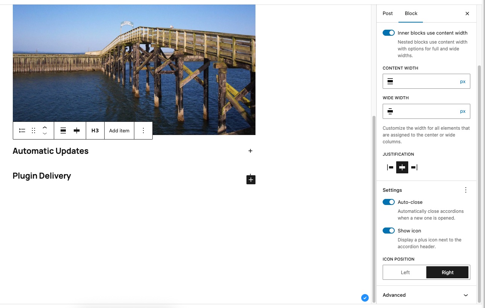Open Settings panel options menu
This screenshot has width=485, height=308.
pos(466,190)
